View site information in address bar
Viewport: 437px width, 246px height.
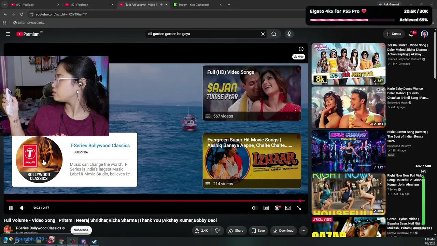[31, 14]
